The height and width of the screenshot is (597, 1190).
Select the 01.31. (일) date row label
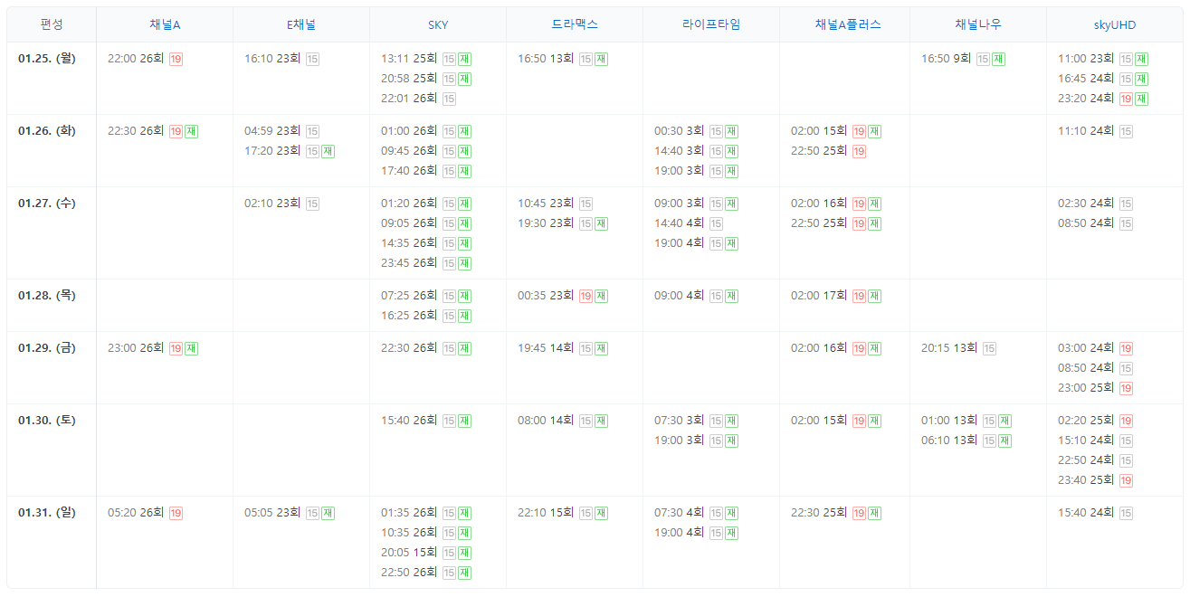47,513
